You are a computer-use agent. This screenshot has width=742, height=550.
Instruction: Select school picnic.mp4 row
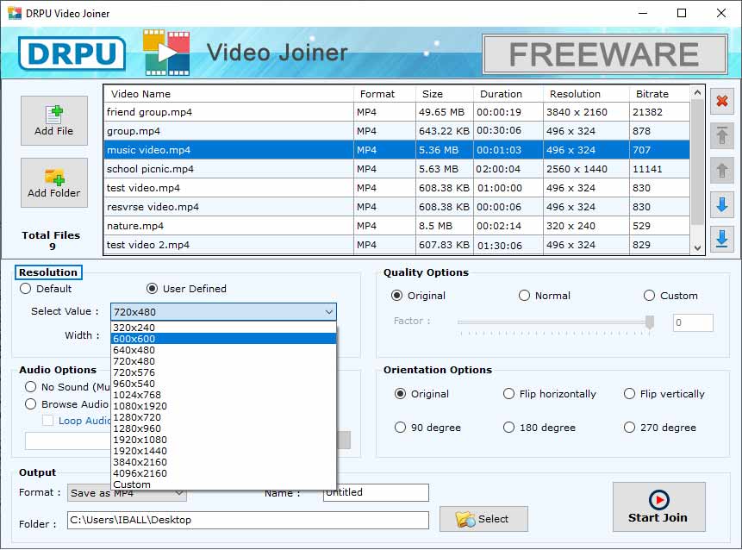[396, 169]
